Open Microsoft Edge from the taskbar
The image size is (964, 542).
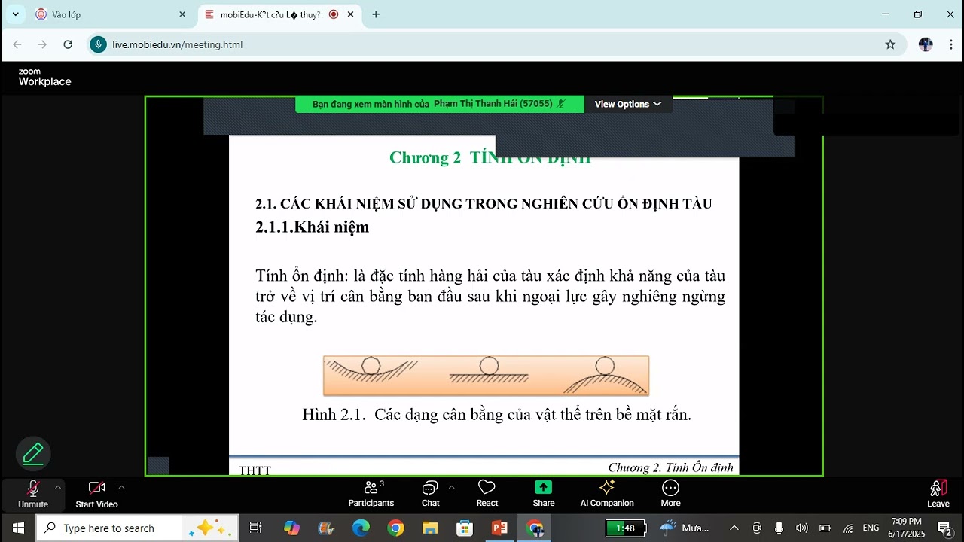(361, 528)
